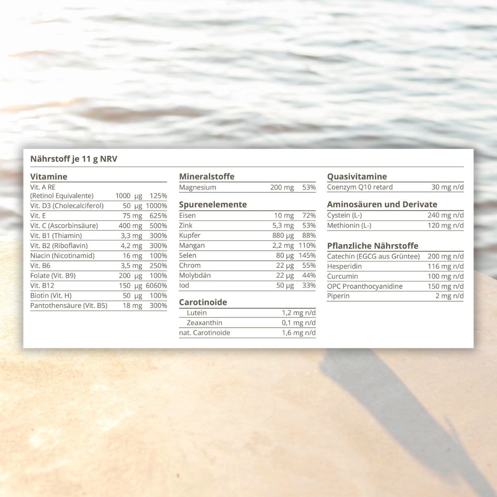Click the 'Selen' row label
497x497 pixels.
[188, 256]
